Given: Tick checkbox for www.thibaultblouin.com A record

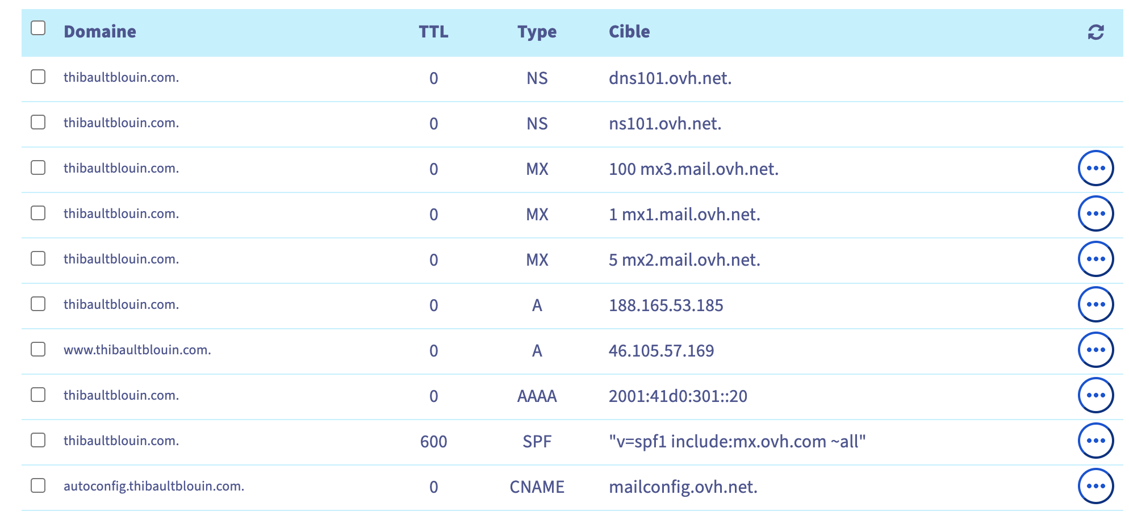Looking at the screenshot, I should pyautogui.click(x=38, y=349).
